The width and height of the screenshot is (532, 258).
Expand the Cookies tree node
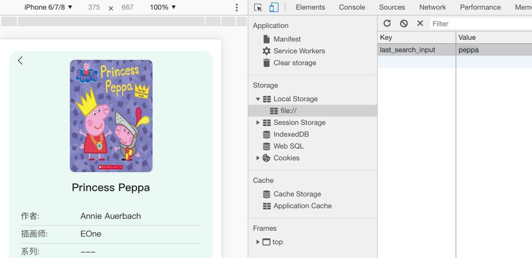pyautogui.click(x=258, y=158)
